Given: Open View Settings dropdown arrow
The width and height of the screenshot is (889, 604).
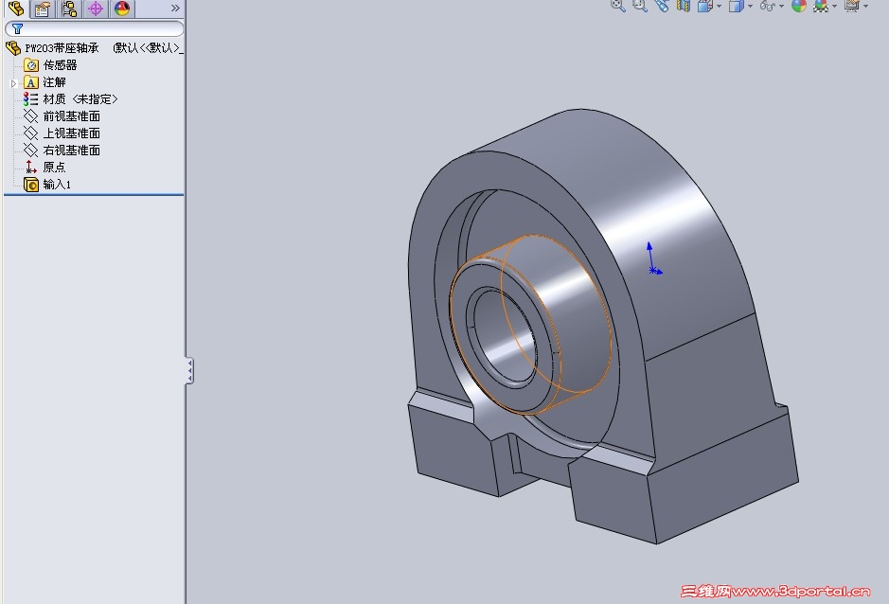Looking at the screenshot, I should 865,7.
